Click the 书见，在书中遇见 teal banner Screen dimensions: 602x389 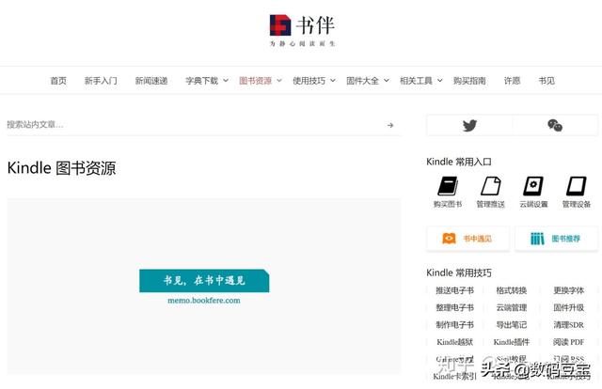click(204, 280)
